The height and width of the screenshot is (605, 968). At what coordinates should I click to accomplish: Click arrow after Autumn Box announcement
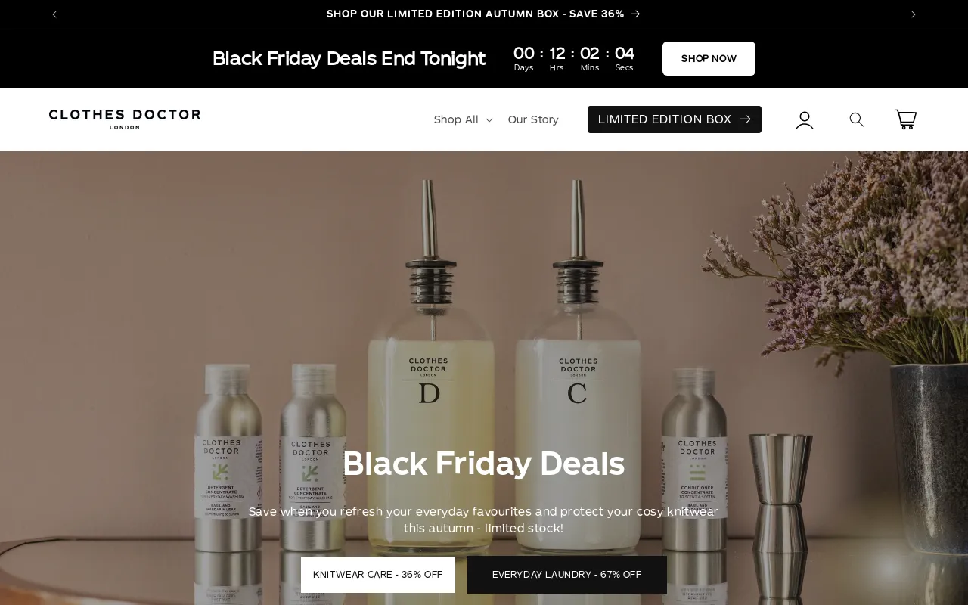(x=635, y=14)
